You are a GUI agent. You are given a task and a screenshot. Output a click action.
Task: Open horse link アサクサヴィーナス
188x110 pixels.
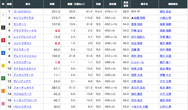(x=25, y=31)
